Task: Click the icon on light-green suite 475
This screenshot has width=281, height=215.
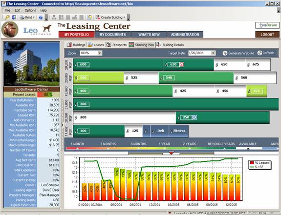Action: pyautogui.click(x=249, y=91)
